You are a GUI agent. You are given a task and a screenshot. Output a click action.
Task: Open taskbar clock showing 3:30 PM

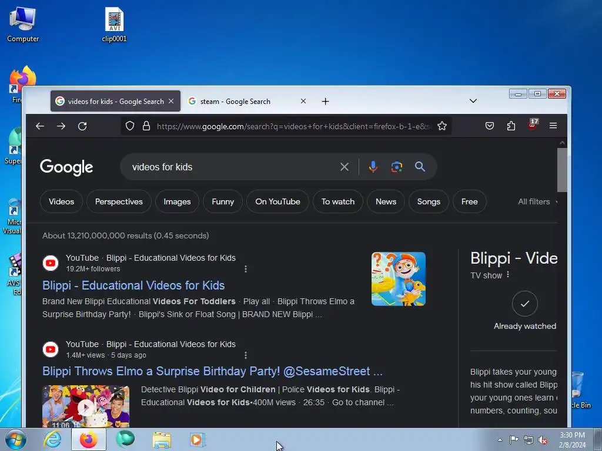click(572, 440)
